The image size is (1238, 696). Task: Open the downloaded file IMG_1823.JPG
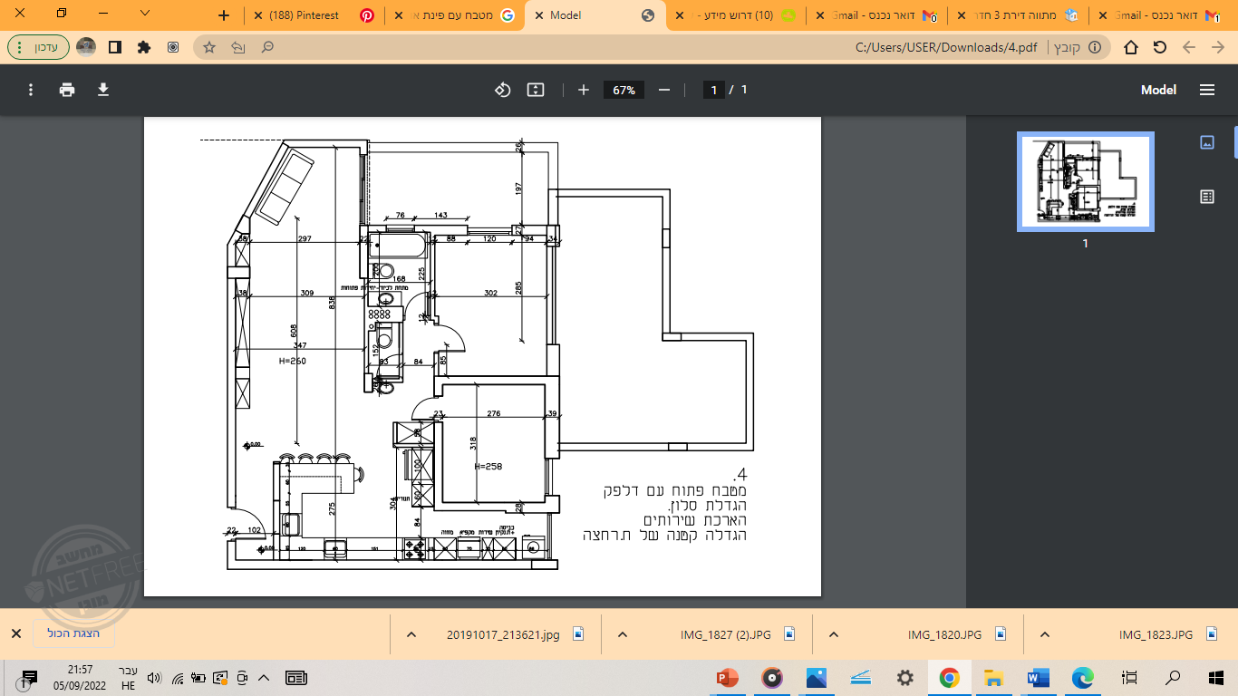1156,634
